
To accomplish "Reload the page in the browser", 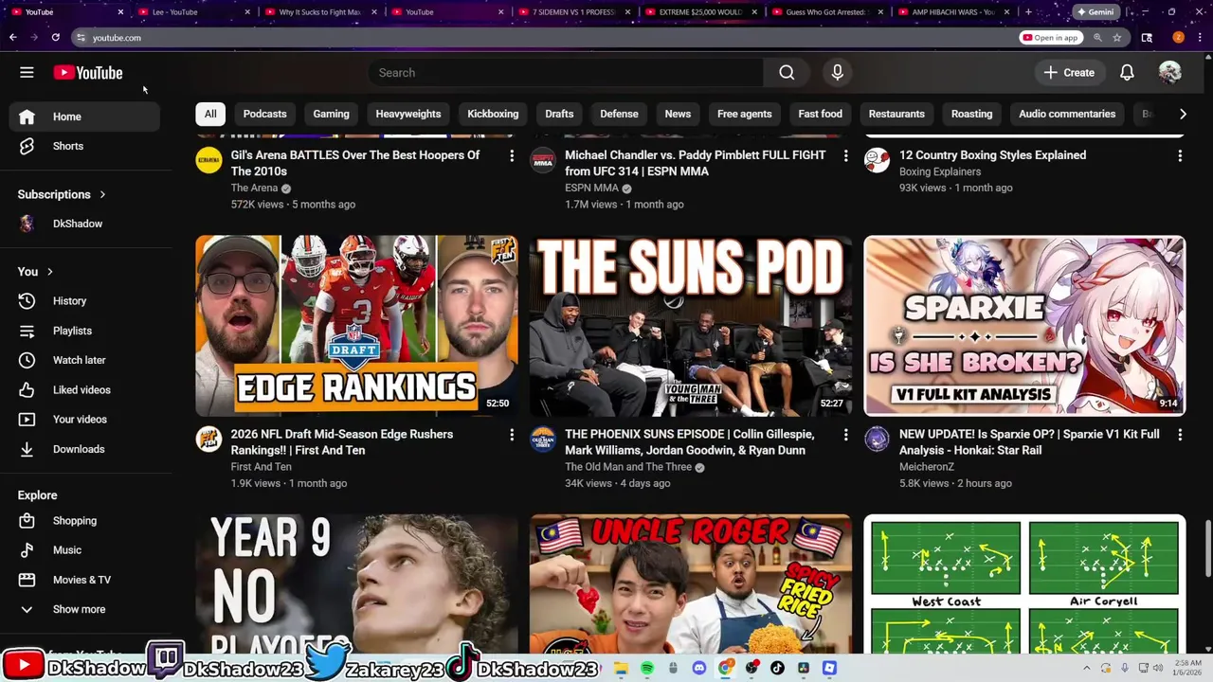I will [x=55, y=38].
